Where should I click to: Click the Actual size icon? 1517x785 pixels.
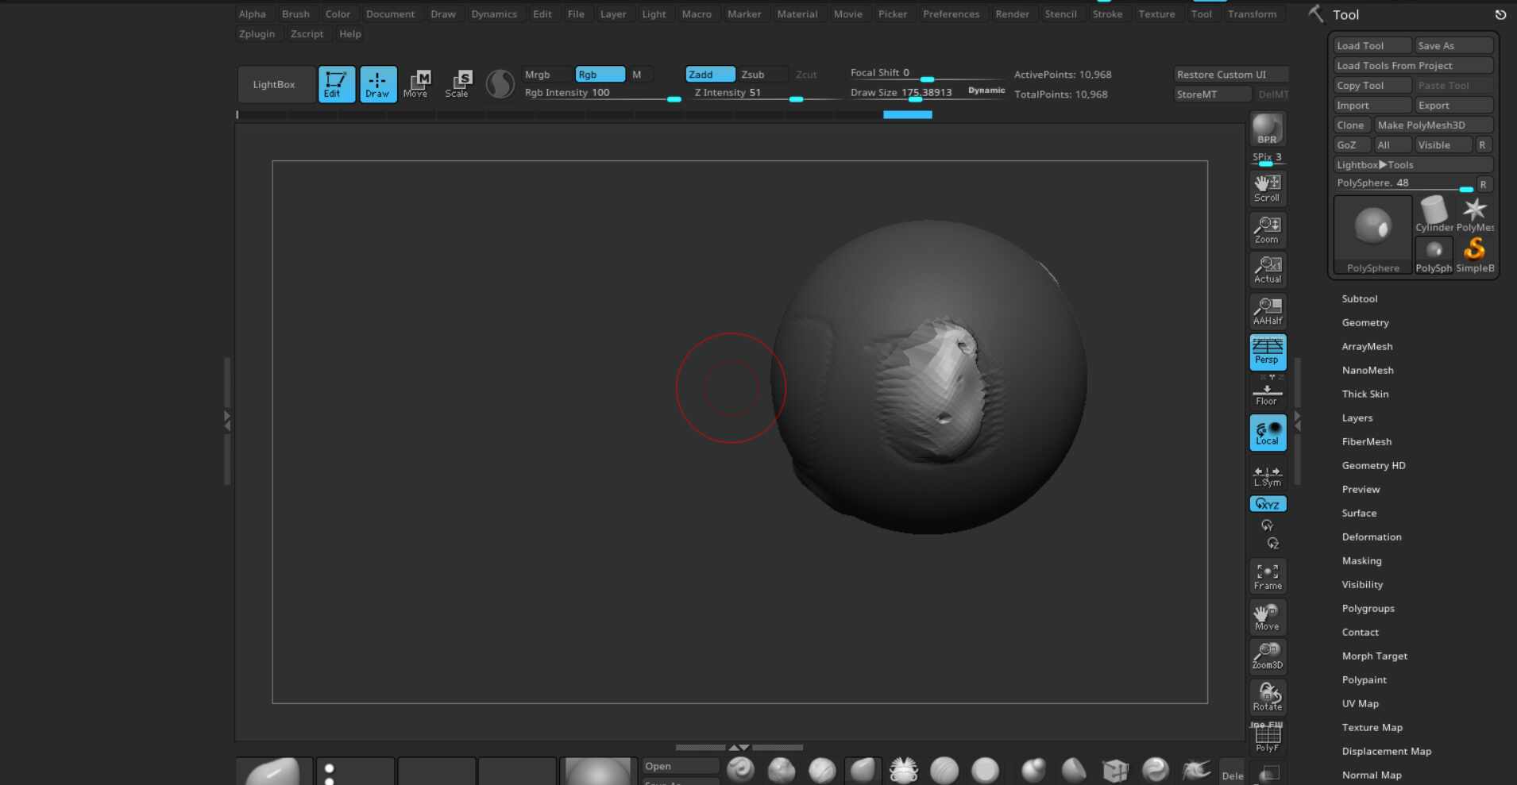click(x=1267, y=270)
